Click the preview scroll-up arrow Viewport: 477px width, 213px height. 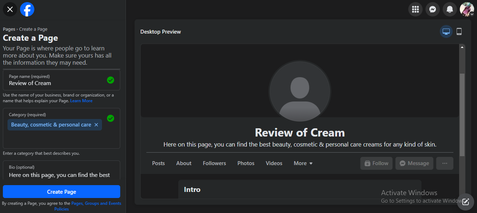pos(462,47)
